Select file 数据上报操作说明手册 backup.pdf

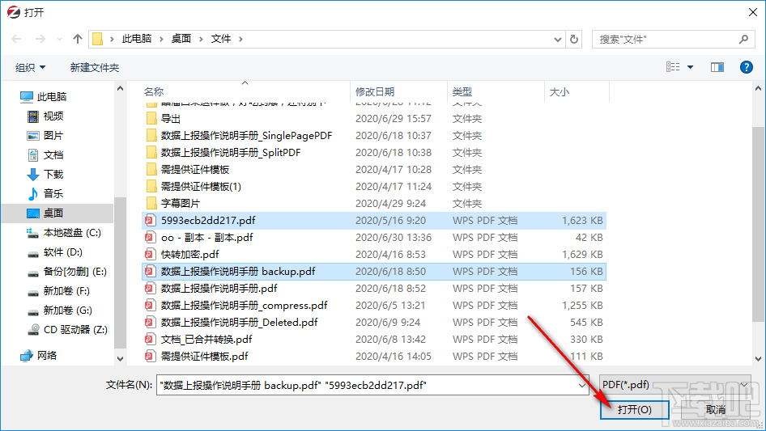click(x=374, y=272)
